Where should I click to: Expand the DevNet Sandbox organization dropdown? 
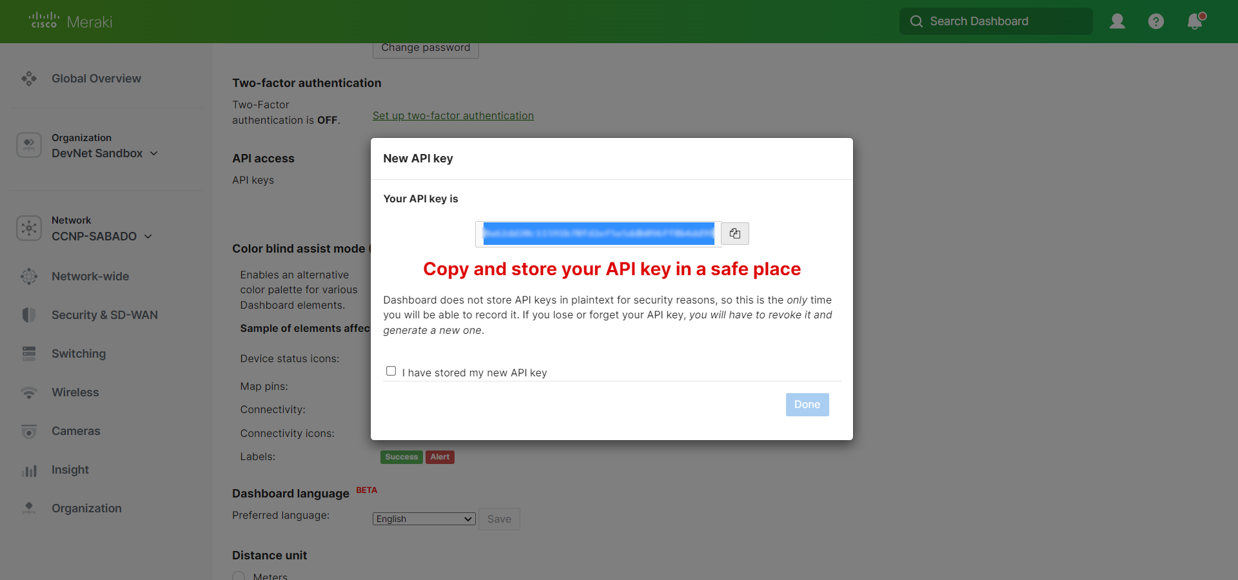153,153
